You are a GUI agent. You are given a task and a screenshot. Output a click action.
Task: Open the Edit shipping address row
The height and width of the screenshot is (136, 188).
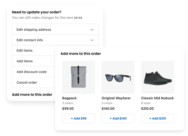(55, 29)
